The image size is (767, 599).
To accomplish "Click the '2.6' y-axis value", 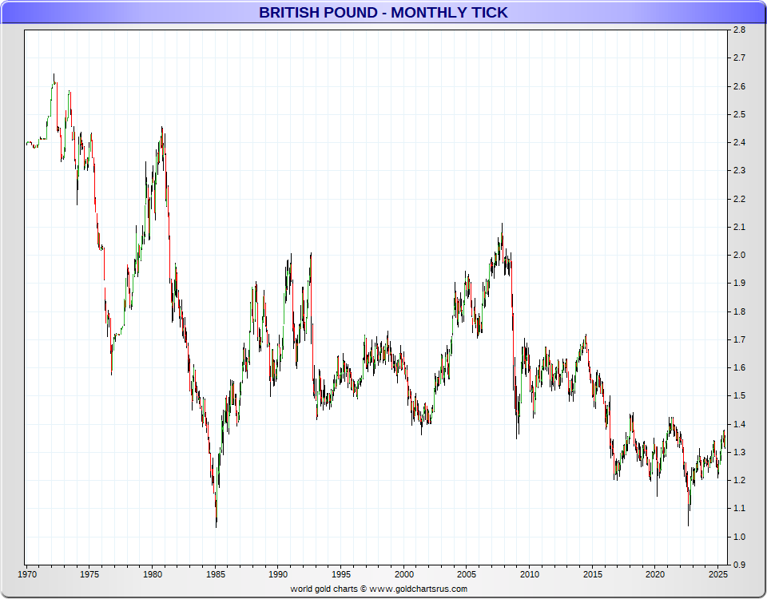I will pyautogui.click(x=740, y=86).
